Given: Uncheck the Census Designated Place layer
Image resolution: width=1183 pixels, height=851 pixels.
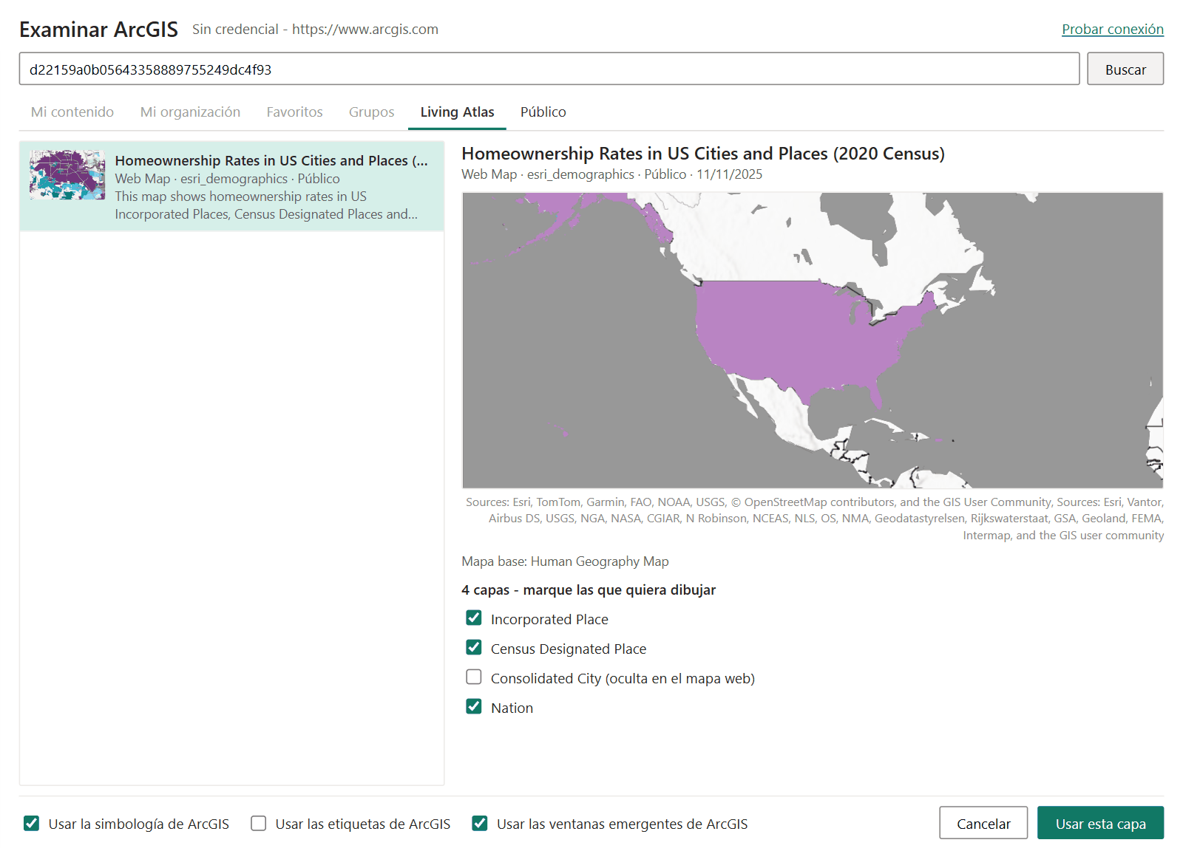Looking at the screenshot, I should tap(474, 647).
